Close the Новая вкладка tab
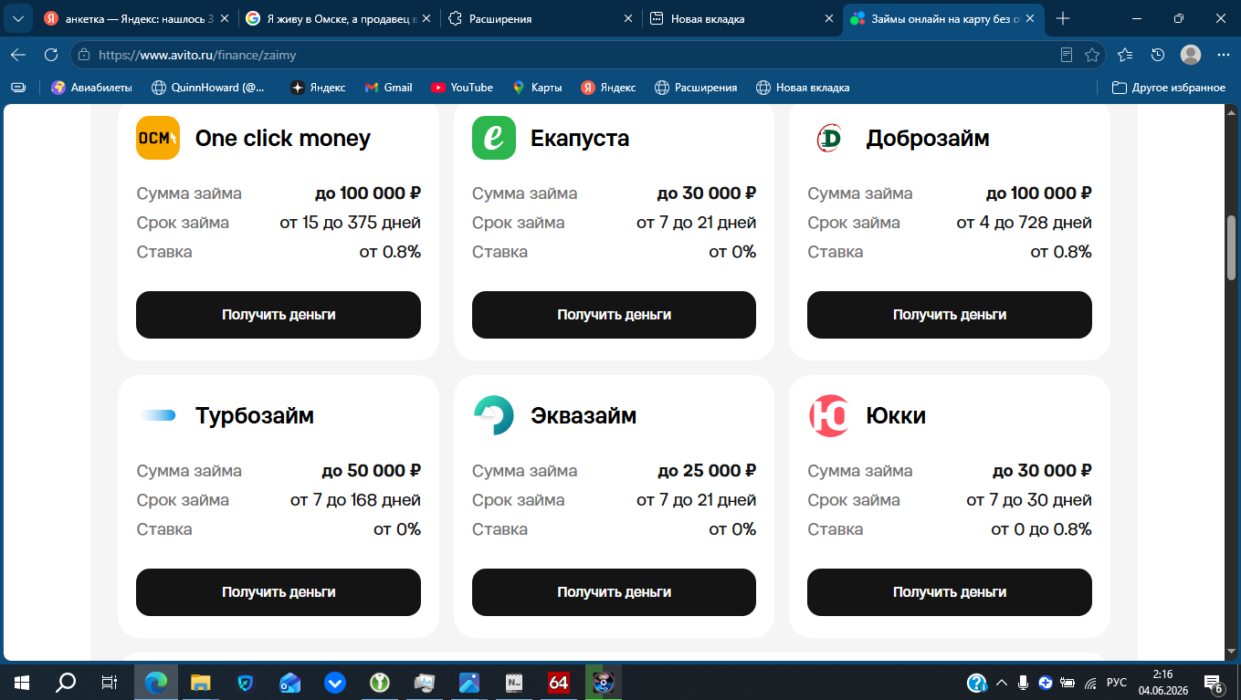The width and height of the screenshot is (1241, 700). coord(829,18)
